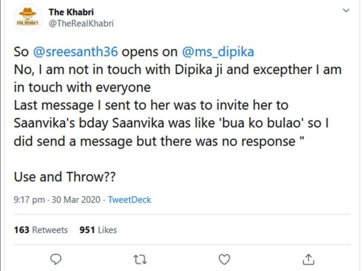Image resolution: width=364 pixels, height=271 pixels.
Task: Visit the @TheRealKhabri handle
Action: click(x=81, y=24)
